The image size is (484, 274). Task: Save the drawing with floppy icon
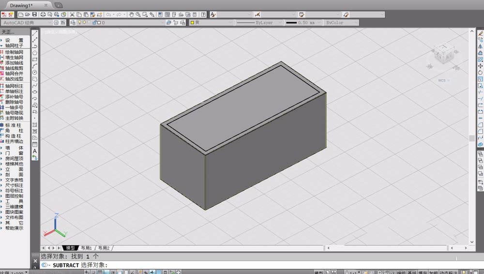tap(34, 15)
